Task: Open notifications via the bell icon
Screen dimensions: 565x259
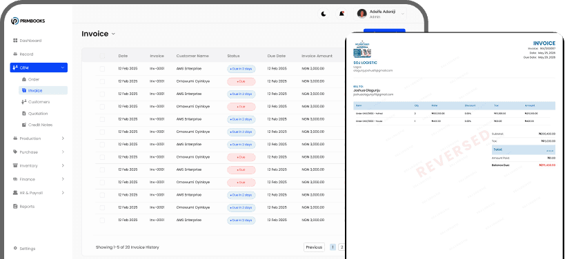Action: click(x=341, y=14)
